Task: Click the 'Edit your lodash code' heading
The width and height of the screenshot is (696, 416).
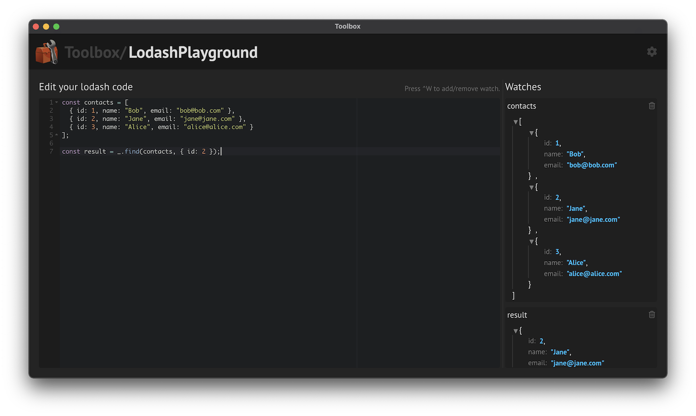Action: tap(86, 87)
